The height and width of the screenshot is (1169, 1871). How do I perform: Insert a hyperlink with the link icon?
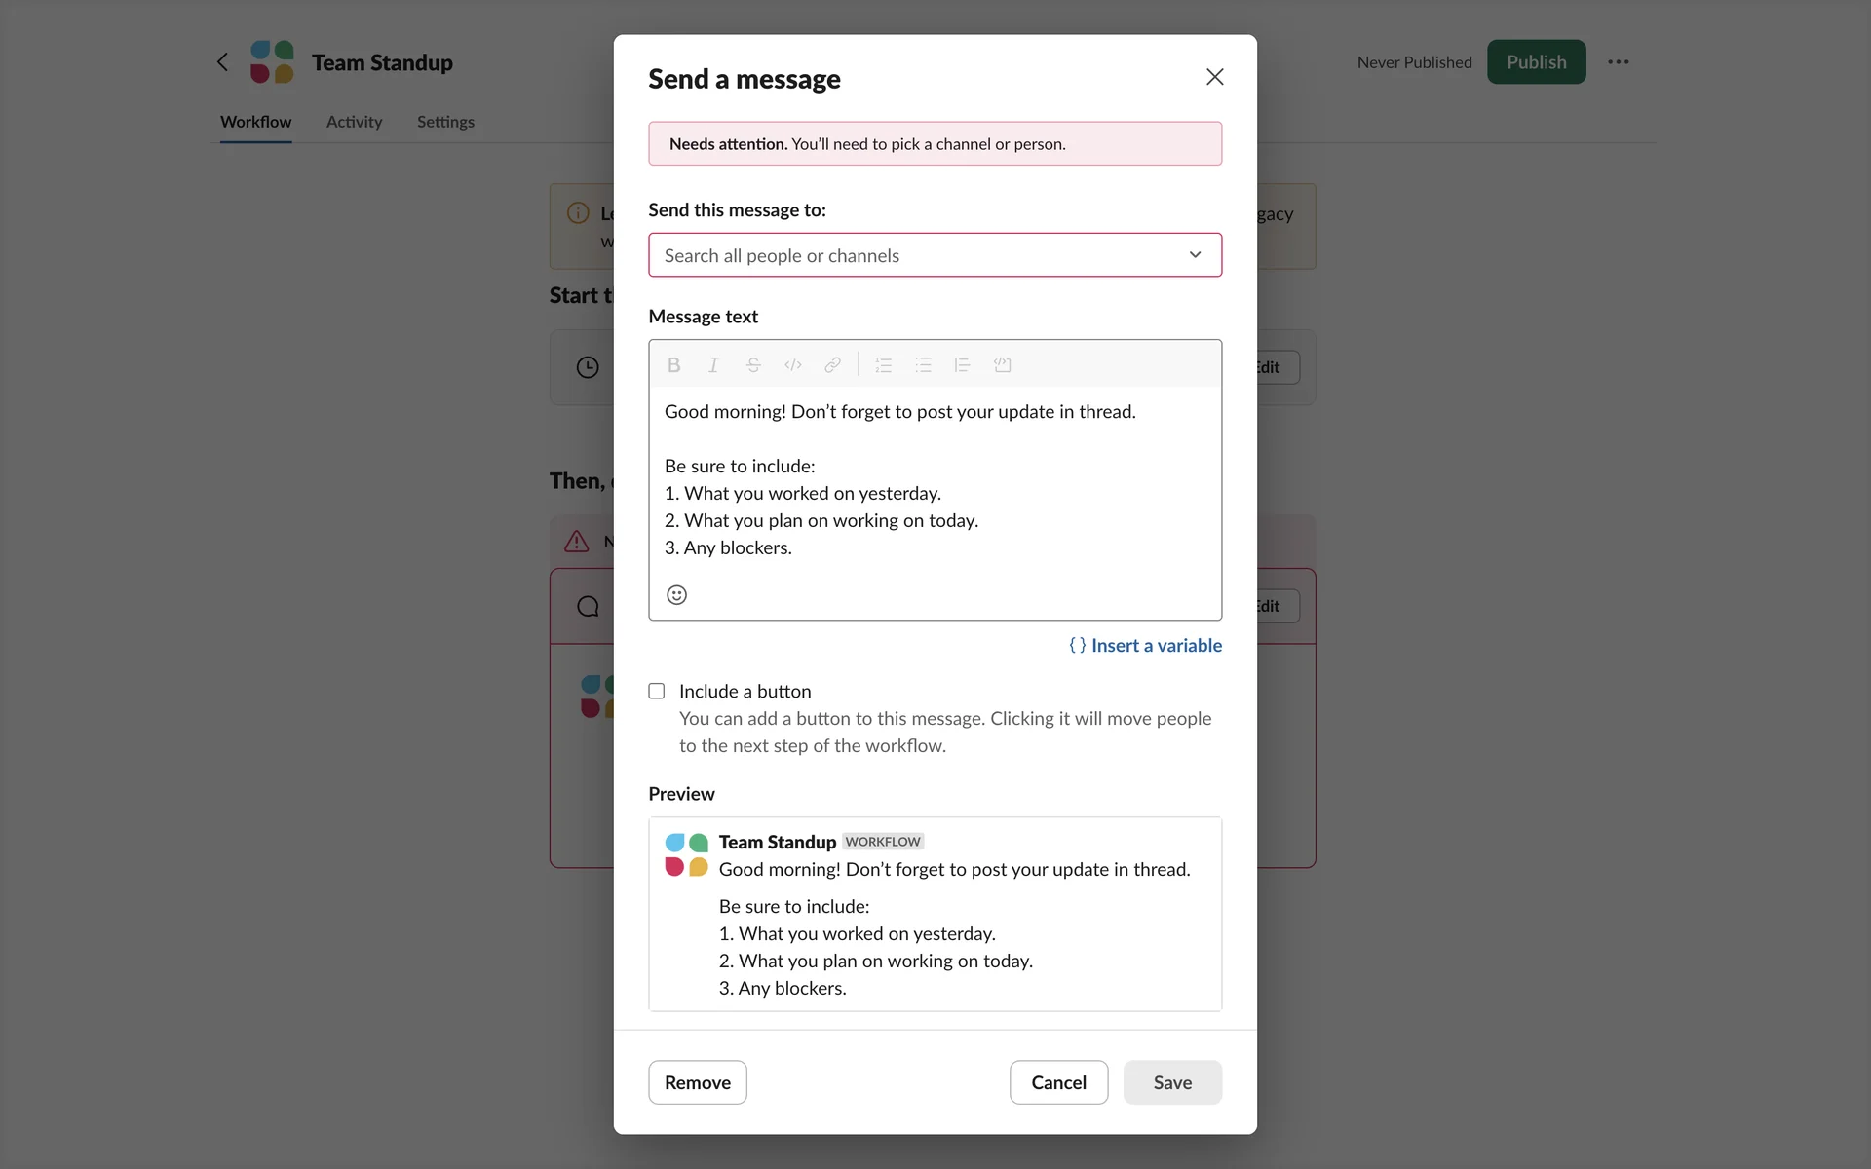coord(832,365)
